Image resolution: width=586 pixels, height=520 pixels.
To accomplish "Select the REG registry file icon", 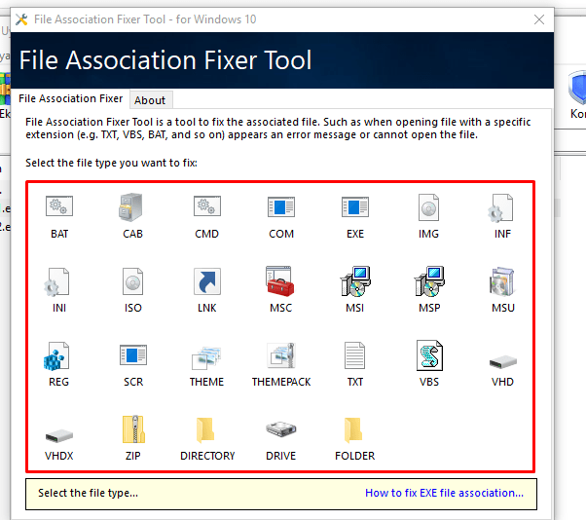I will [56, 355].
